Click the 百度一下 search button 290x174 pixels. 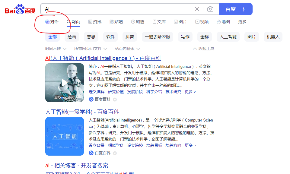click(235, 9)
